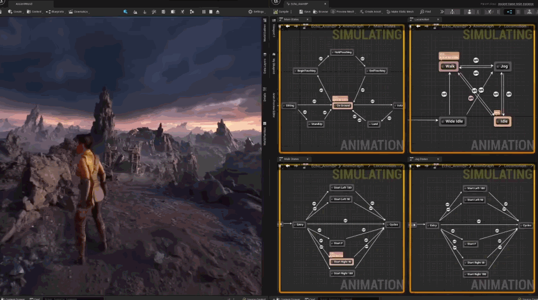
Task: Select the On Ground state node
Action: click(343, 105)
